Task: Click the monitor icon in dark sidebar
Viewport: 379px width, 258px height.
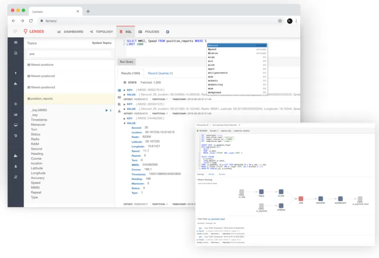Action: pos(16,125)
